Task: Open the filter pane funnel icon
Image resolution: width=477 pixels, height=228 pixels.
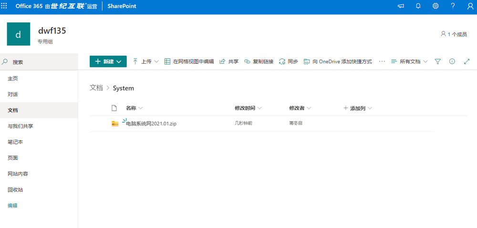Action: click(438, 62)
